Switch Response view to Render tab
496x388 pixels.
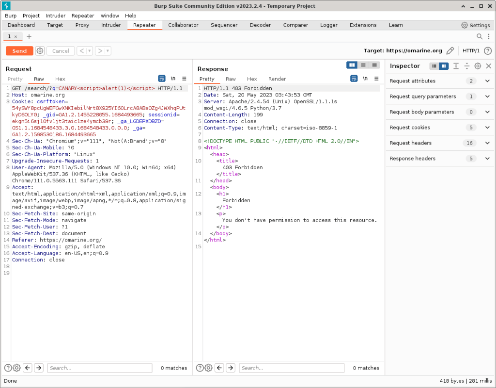(277, 79)
